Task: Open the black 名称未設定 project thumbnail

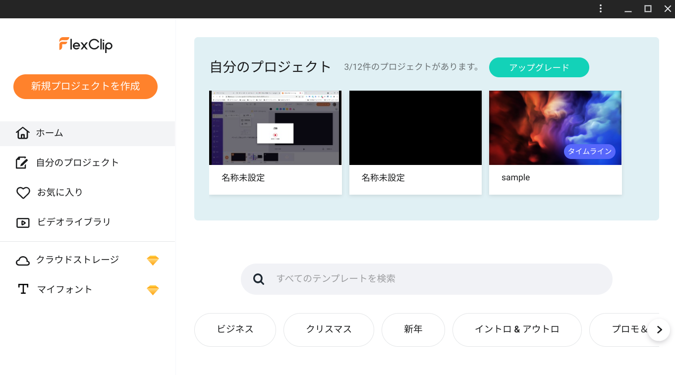Action: pos(415,127)
